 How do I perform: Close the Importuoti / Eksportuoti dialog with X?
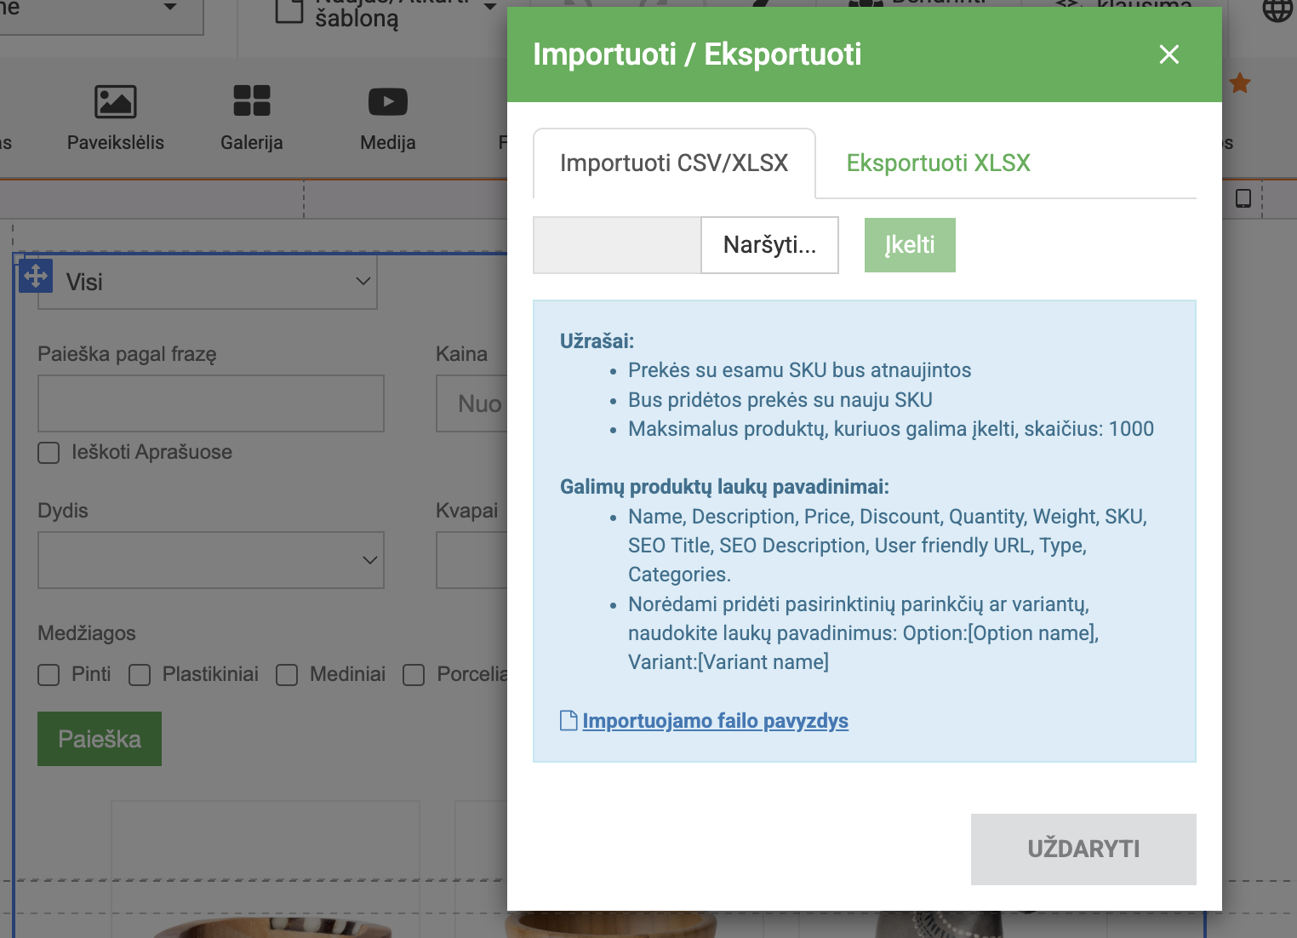point(1169,54)
